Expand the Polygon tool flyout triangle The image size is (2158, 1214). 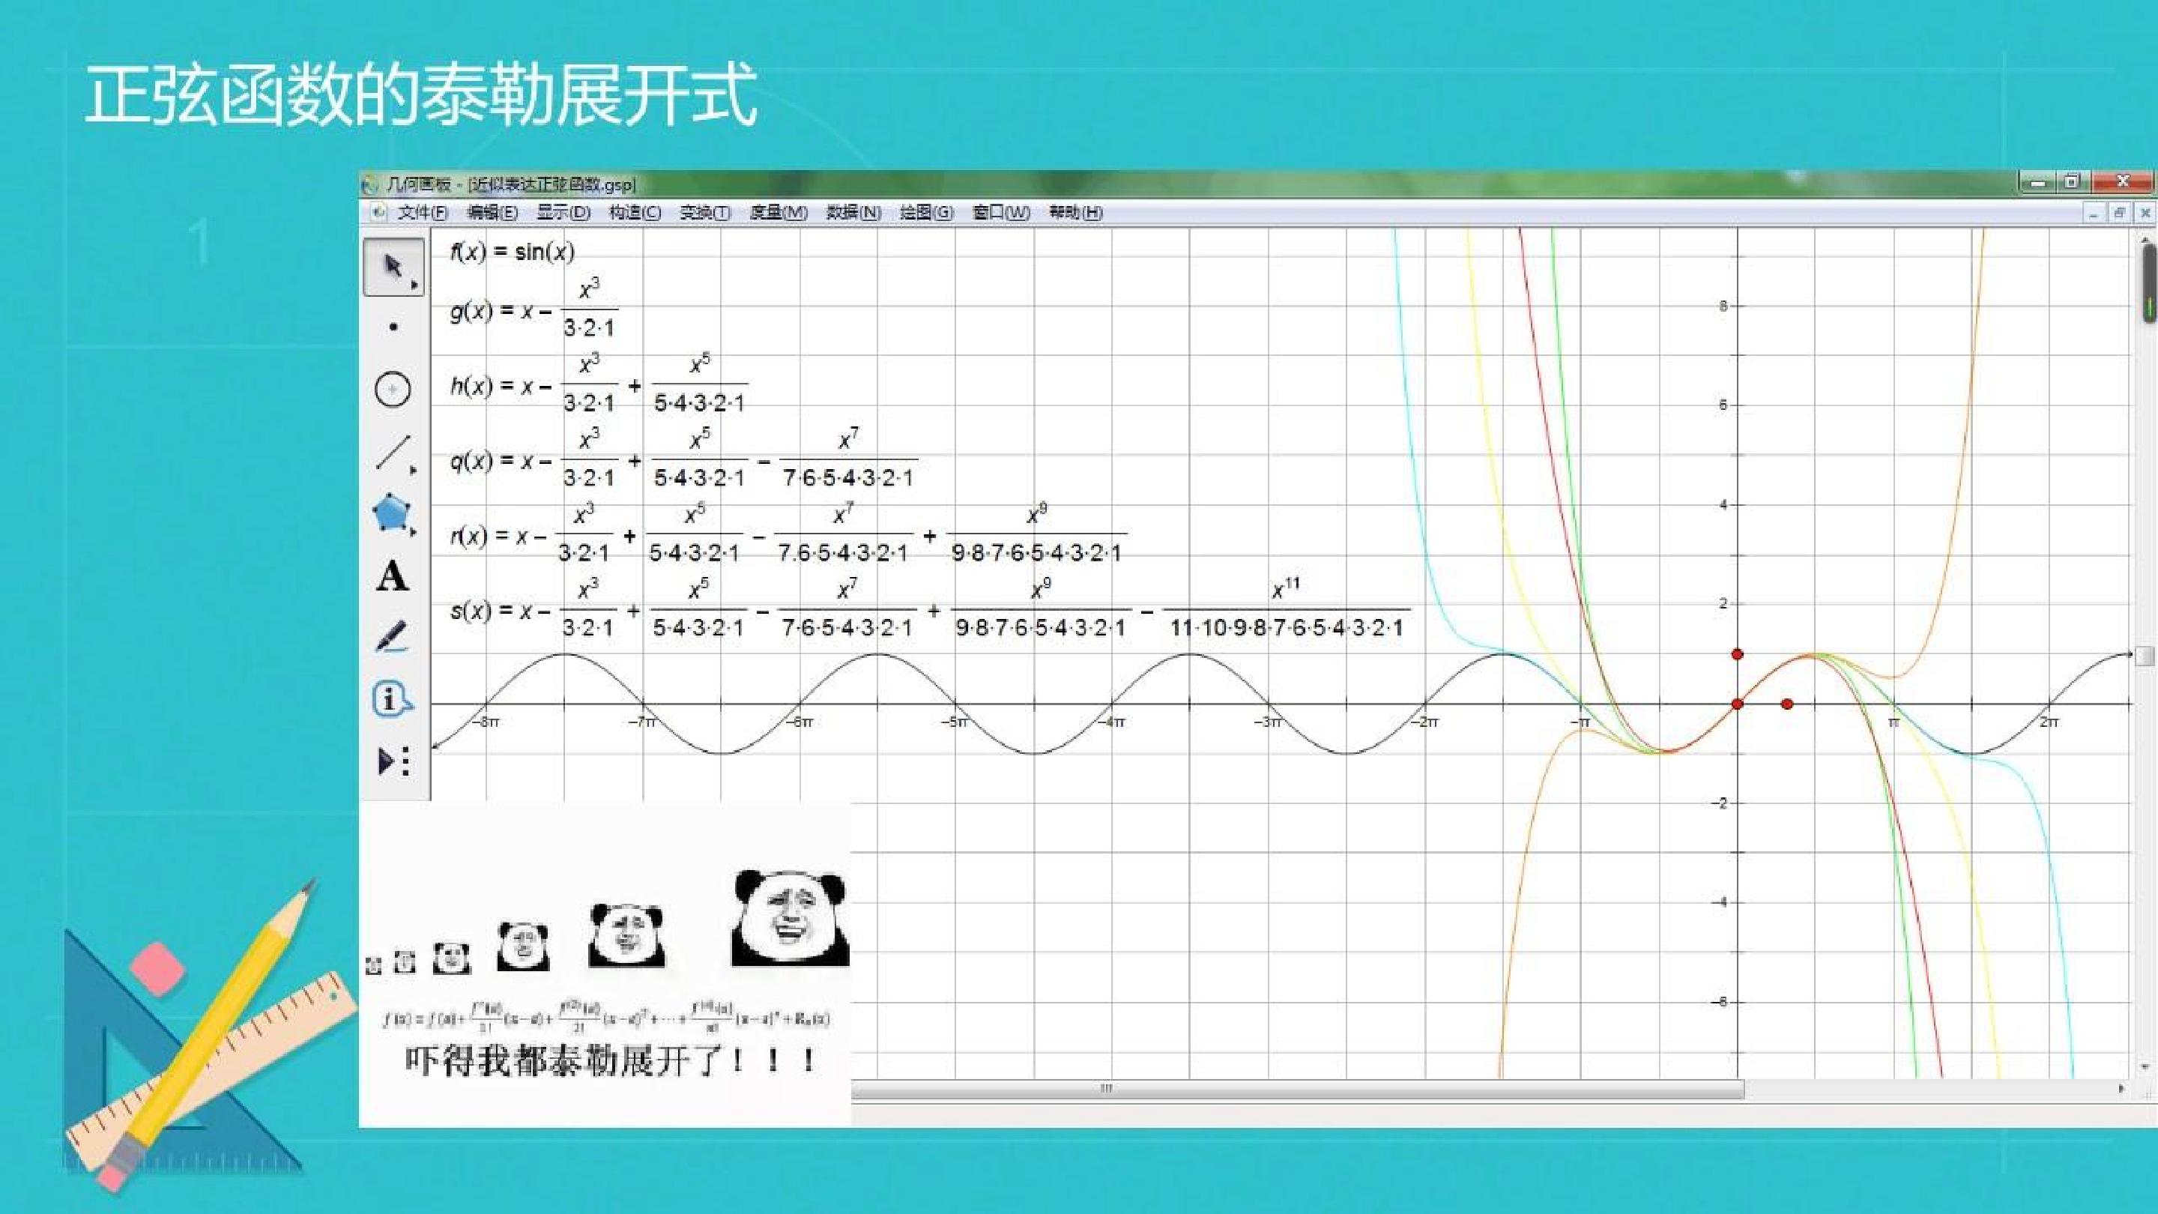pos(413,531)
